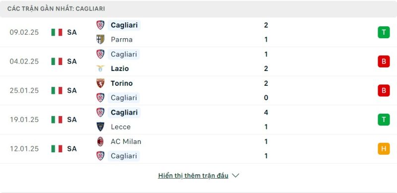Viewport: 397px width, 193px height.
Task: Click the Parma club crest icon
Action: tap(100, 40)
